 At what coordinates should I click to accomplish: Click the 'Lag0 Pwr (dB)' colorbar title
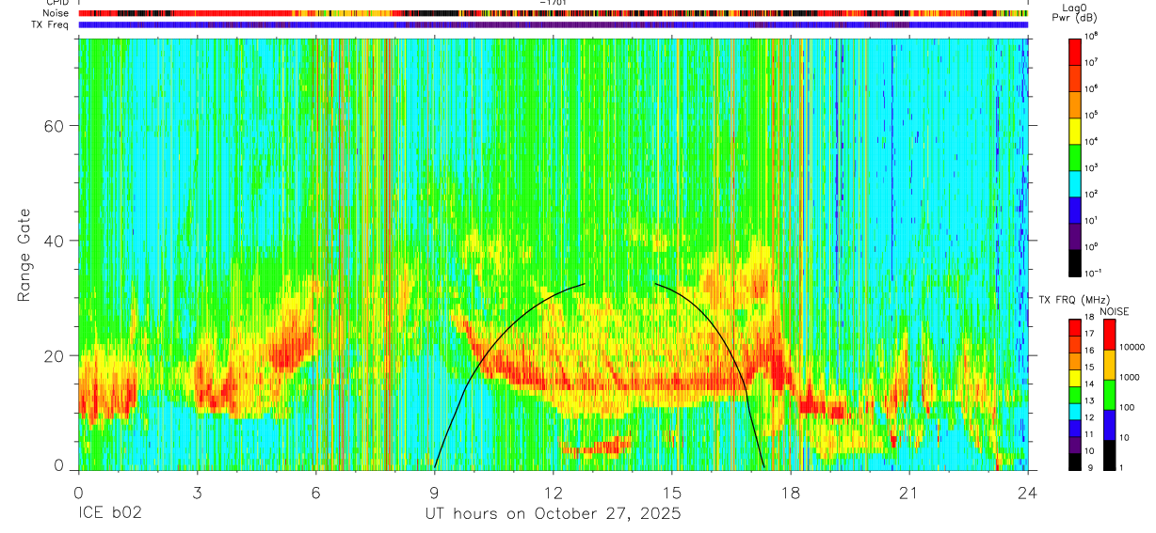pos(1074,12)
